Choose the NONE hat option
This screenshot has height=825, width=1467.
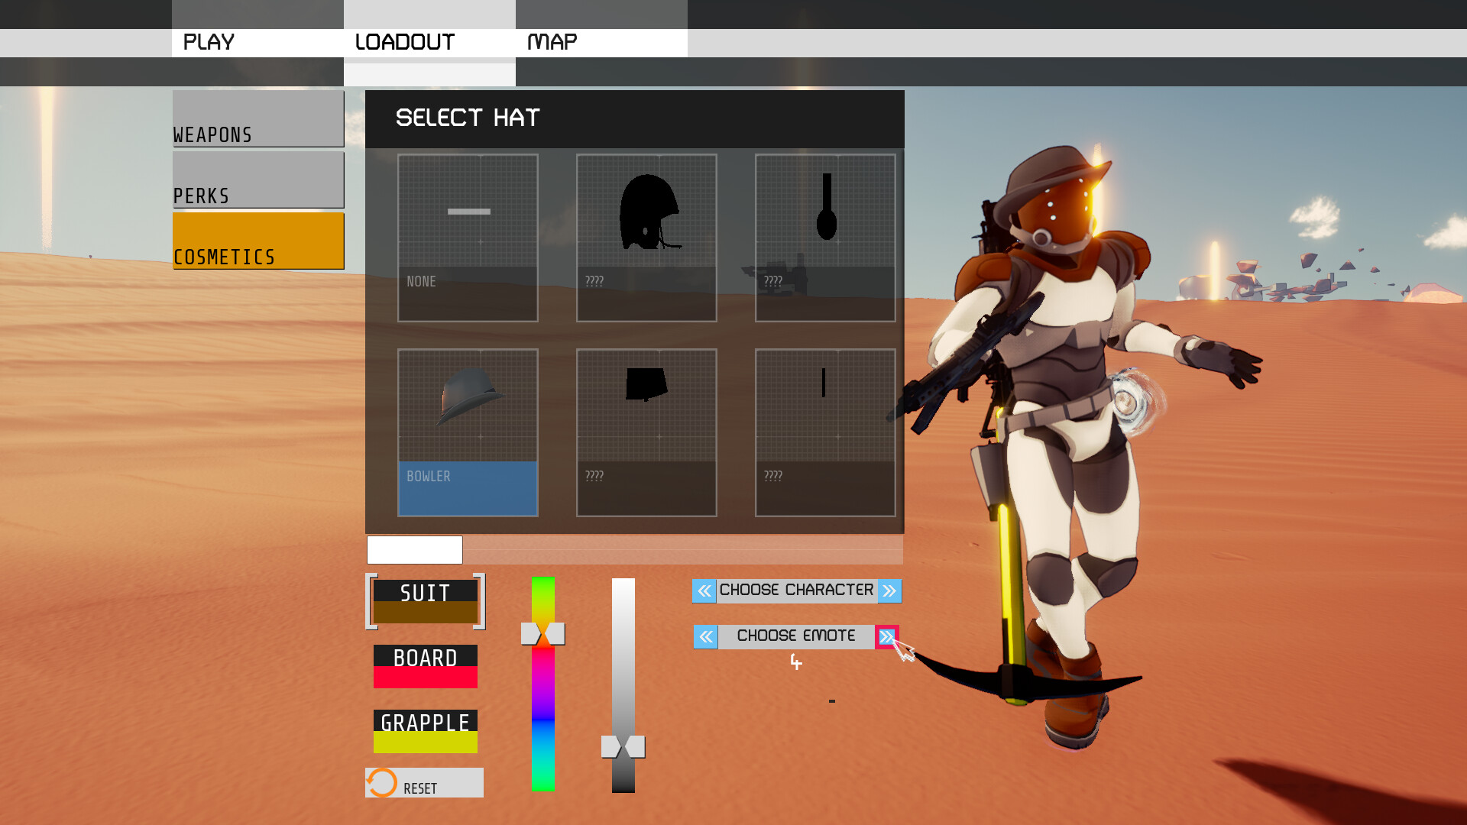468,237
